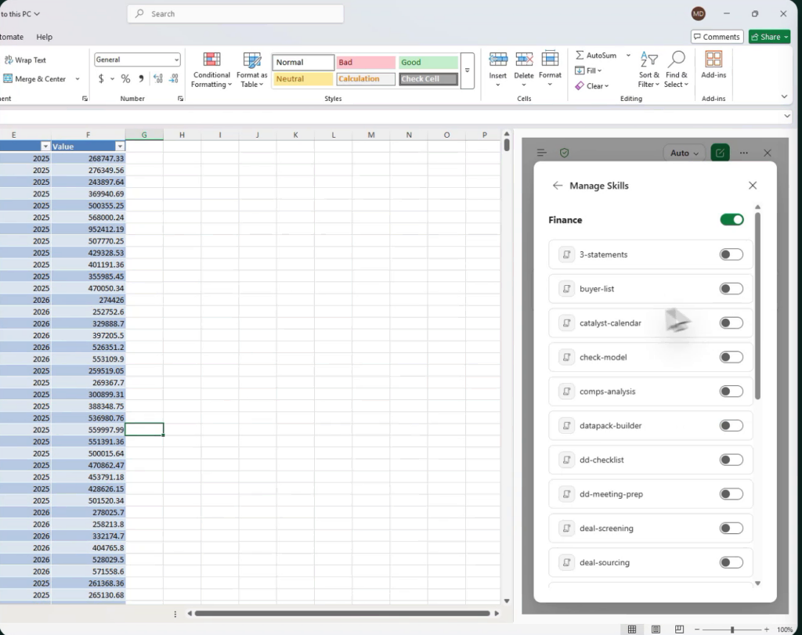This screenshot has width=802, height=635.
Task: Start a new chat with green compose icon
Action: [x=720, y=153]
